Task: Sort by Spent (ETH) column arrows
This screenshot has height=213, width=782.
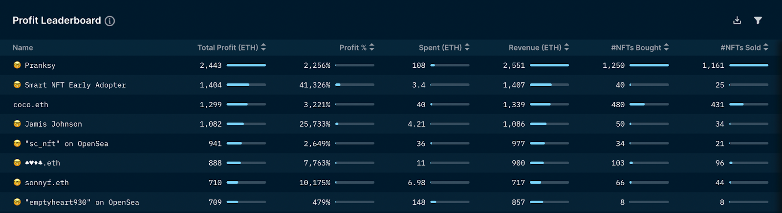Action: (467, 47)
